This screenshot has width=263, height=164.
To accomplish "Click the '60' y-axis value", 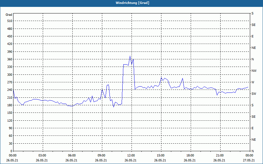I will tap(11, 136).
